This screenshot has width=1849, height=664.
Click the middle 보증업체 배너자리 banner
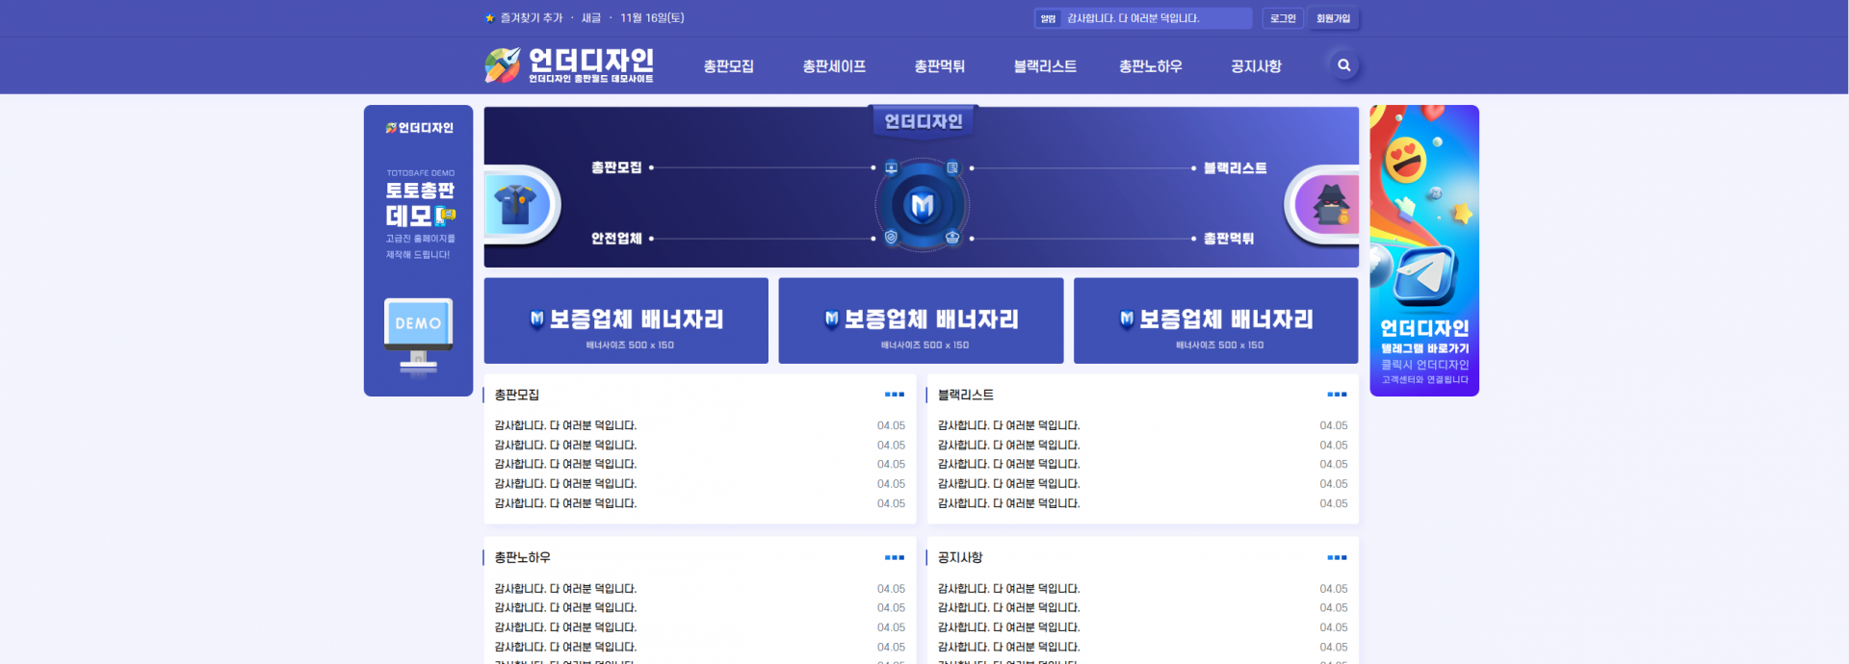click(x=921, y=320)
